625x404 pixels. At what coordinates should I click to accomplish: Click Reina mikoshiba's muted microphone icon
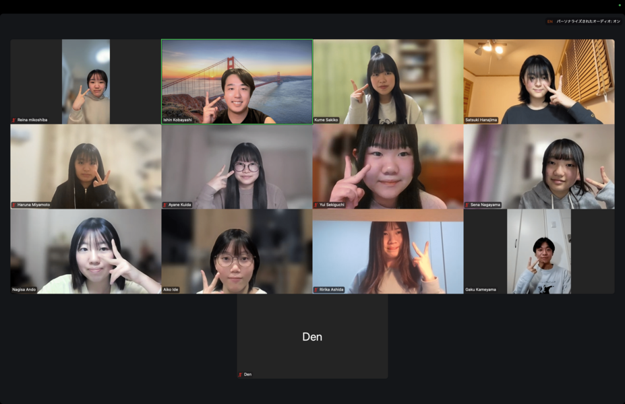[x=14, y=120]
